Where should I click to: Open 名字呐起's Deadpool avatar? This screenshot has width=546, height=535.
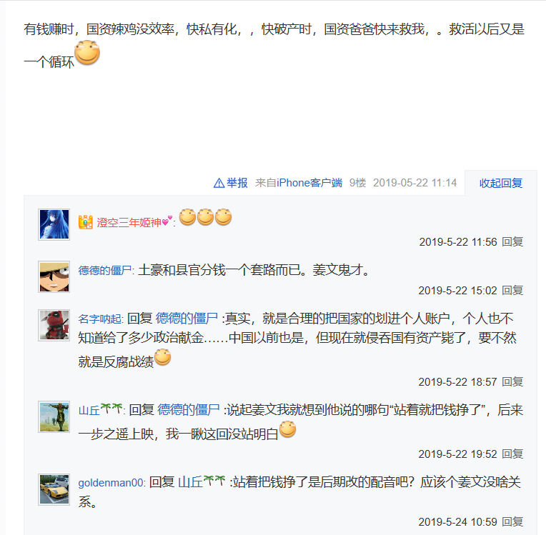click(x=54, y=325)
